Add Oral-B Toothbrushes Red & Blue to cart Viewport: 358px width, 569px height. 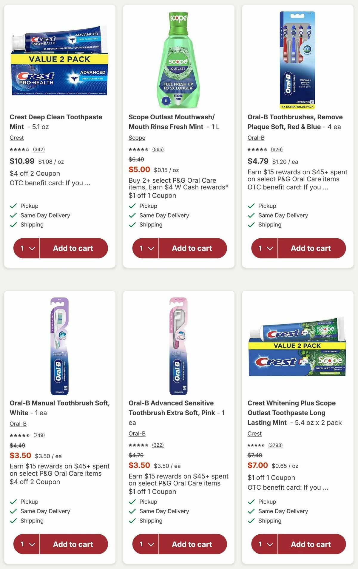311,248
